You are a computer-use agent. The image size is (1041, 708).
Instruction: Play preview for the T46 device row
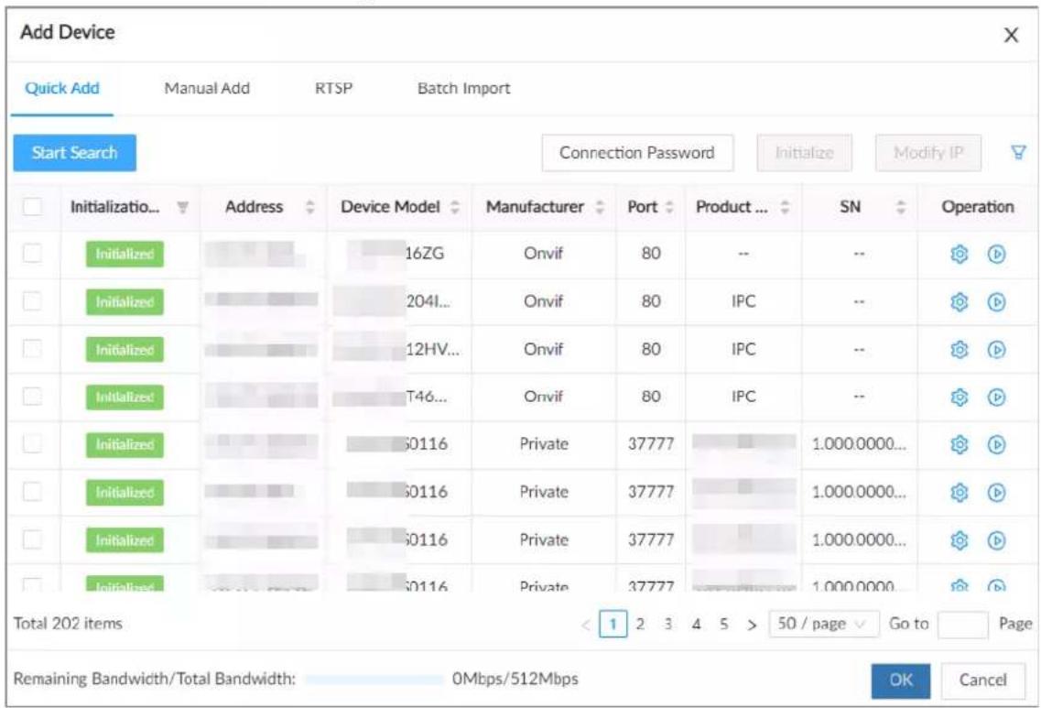[996, 398]
